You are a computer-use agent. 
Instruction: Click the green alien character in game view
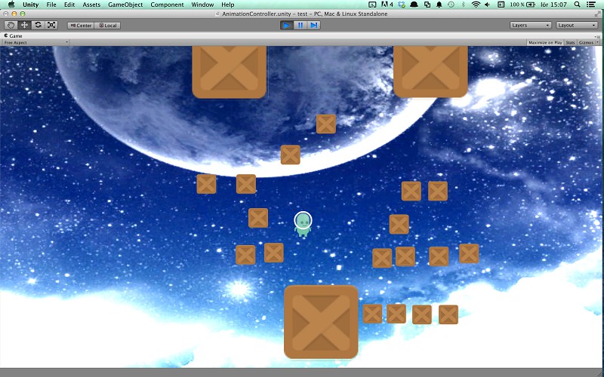pyautogui.click(x=303, y=224)
